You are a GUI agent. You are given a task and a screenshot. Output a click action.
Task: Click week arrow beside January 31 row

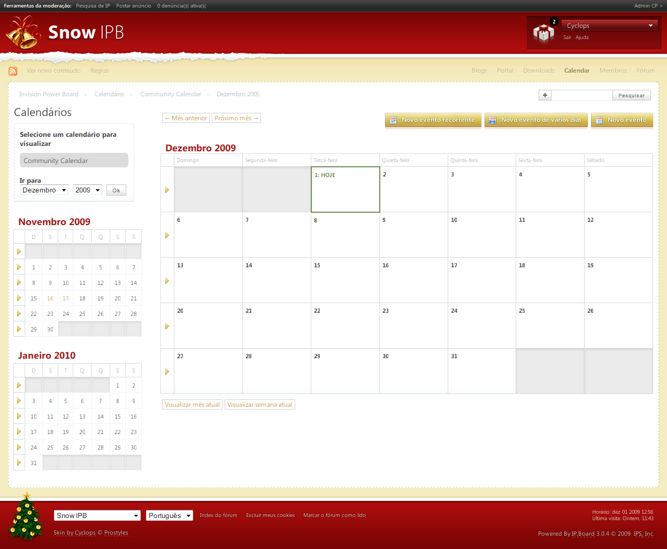pos(19,463)
